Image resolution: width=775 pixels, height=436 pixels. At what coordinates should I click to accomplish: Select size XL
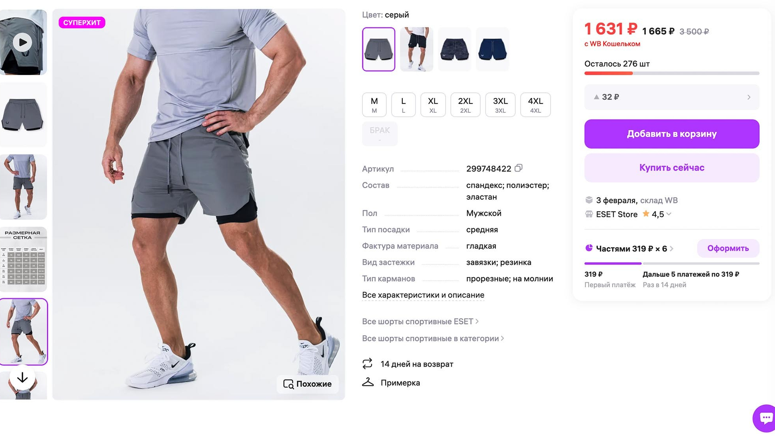point(433,105)
